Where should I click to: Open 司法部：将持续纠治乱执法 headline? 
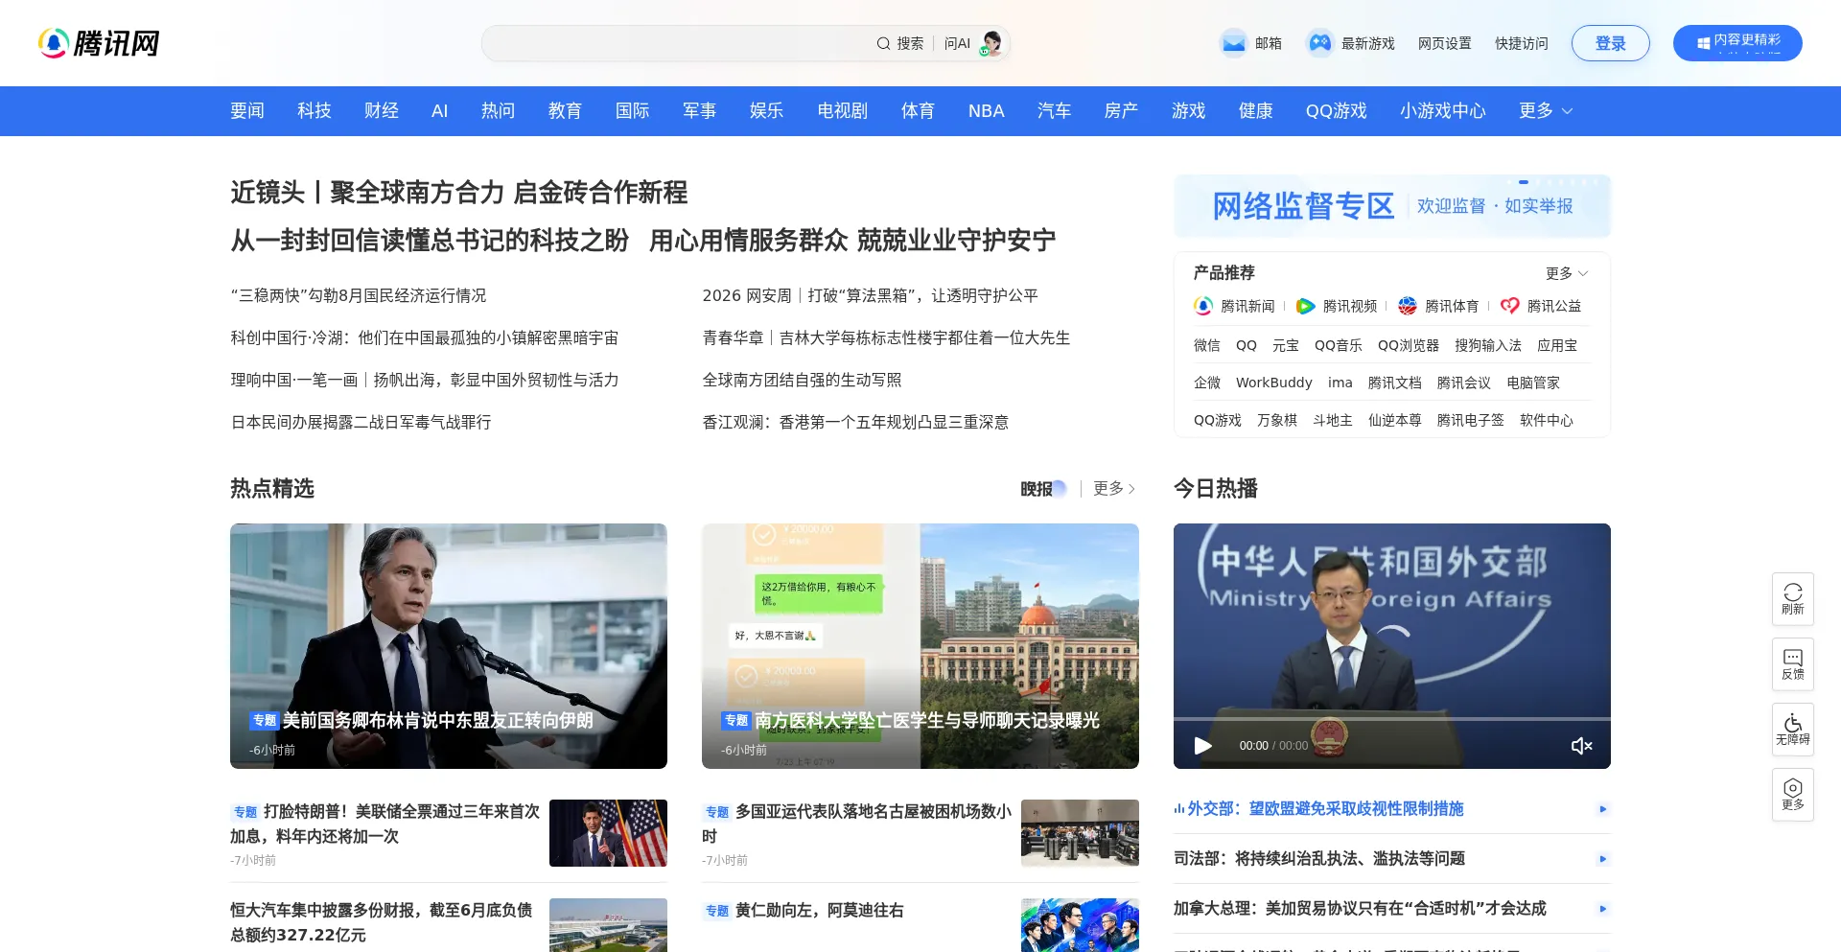(x=1319, y=859)
